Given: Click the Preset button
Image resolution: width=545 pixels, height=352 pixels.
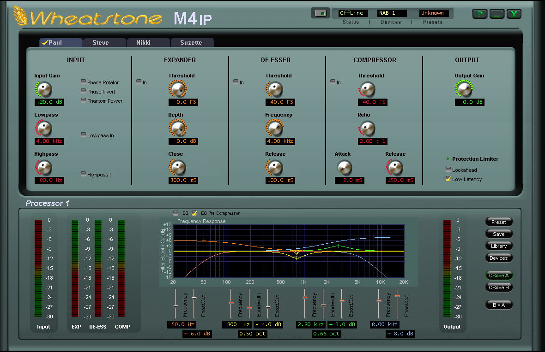Looking at the screenshot, I should (x=498, y=222).
